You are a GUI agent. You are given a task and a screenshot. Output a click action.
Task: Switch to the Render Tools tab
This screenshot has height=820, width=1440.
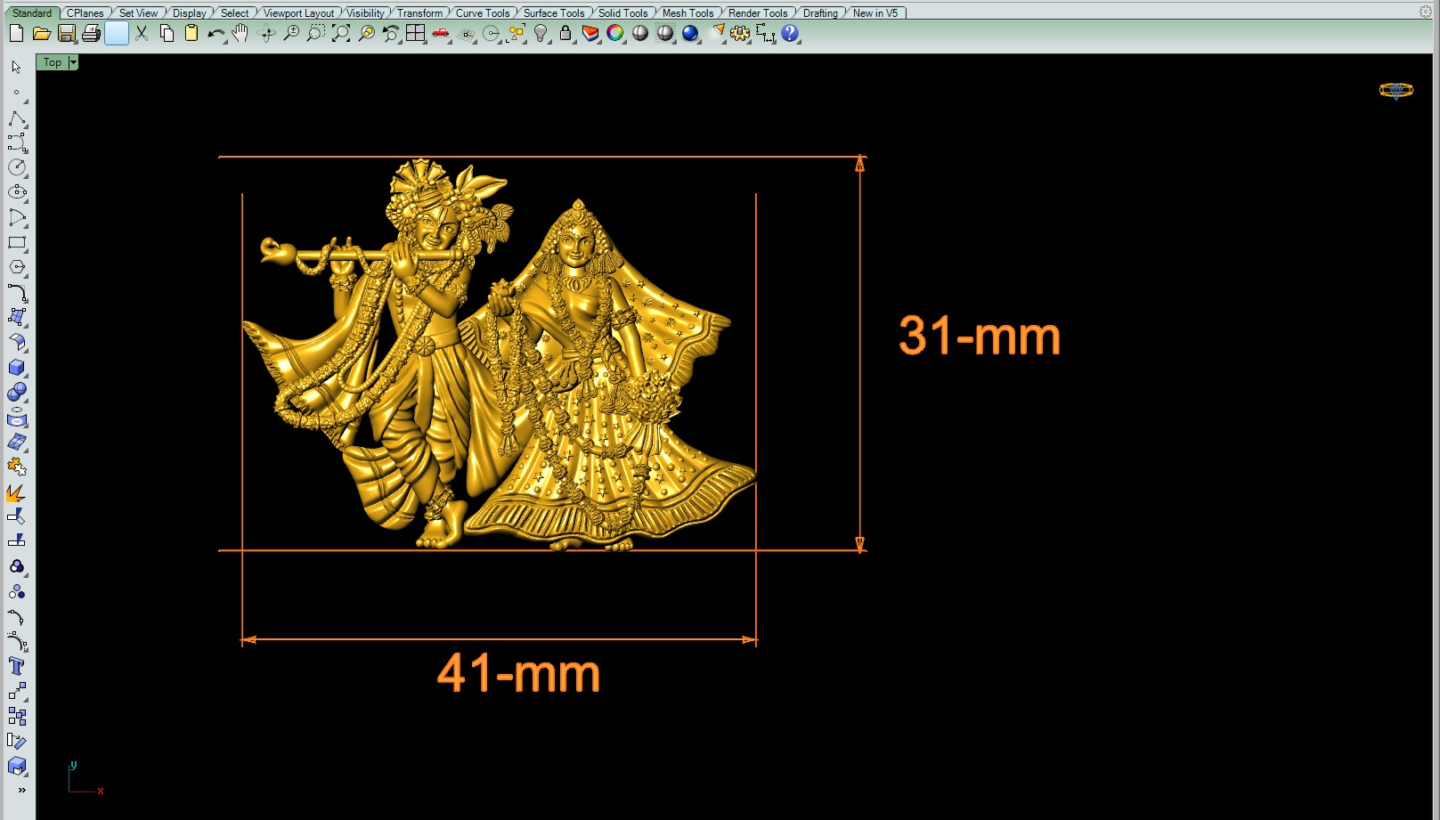coord(759,13)
